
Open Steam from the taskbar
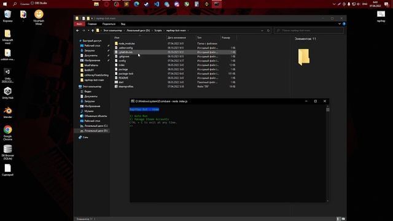pyautogui.click(x=146, y=4)
